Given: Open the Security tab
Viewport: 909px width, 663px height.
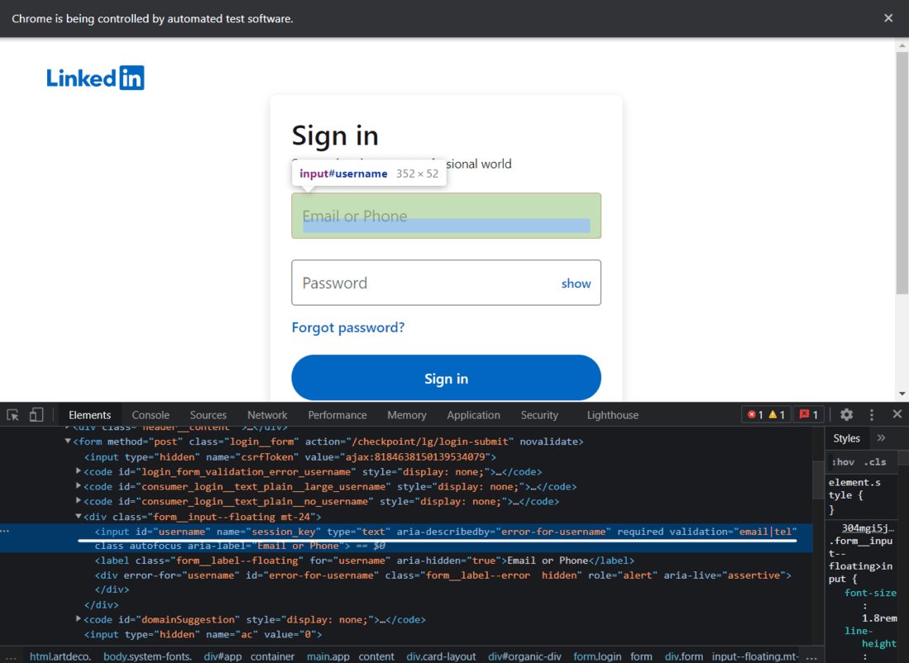Looking at the screenshot, I should [x=539, y=415].
